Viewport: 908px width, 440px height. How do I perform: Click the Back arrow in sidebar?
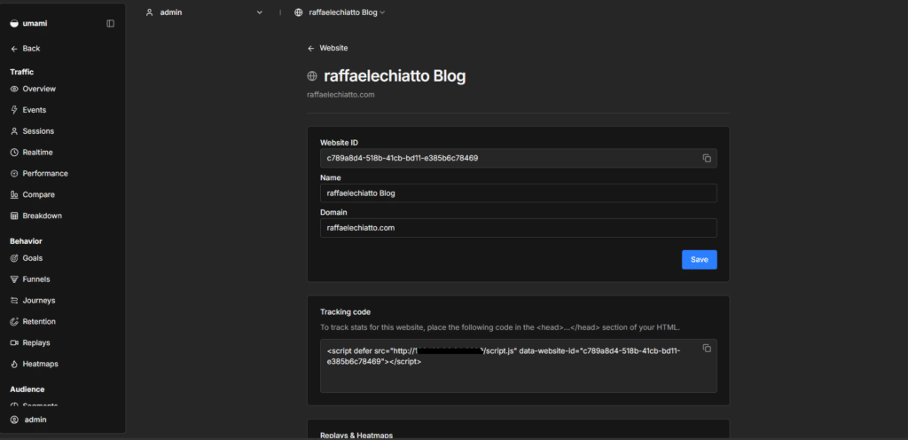pyautogui.click(x=14, y=49)
